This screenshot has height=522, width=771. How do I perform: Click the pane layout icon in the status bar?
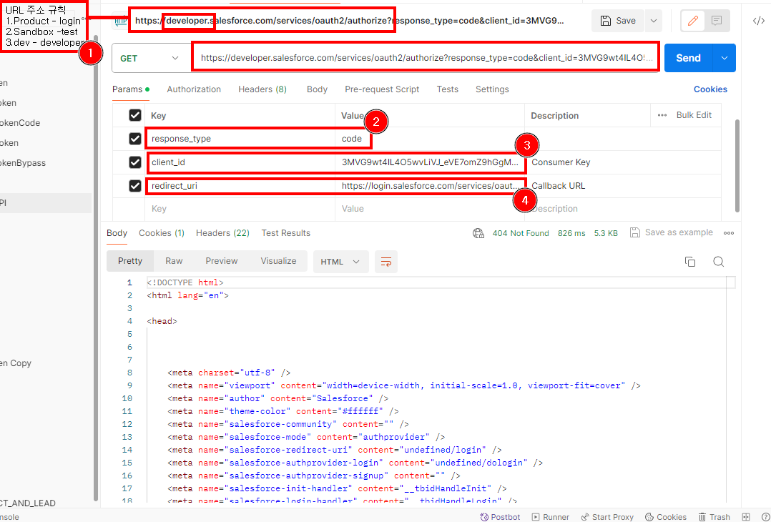746,516
